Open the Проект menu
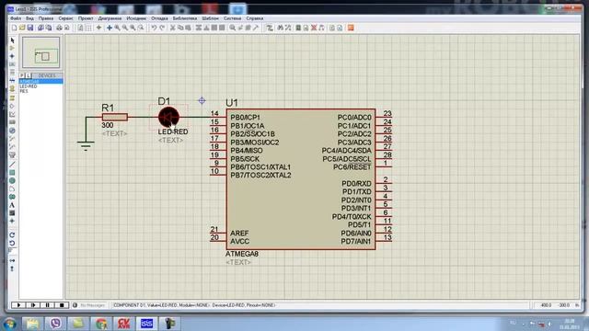This screenshot has height=331, width=589. point(86,18)
